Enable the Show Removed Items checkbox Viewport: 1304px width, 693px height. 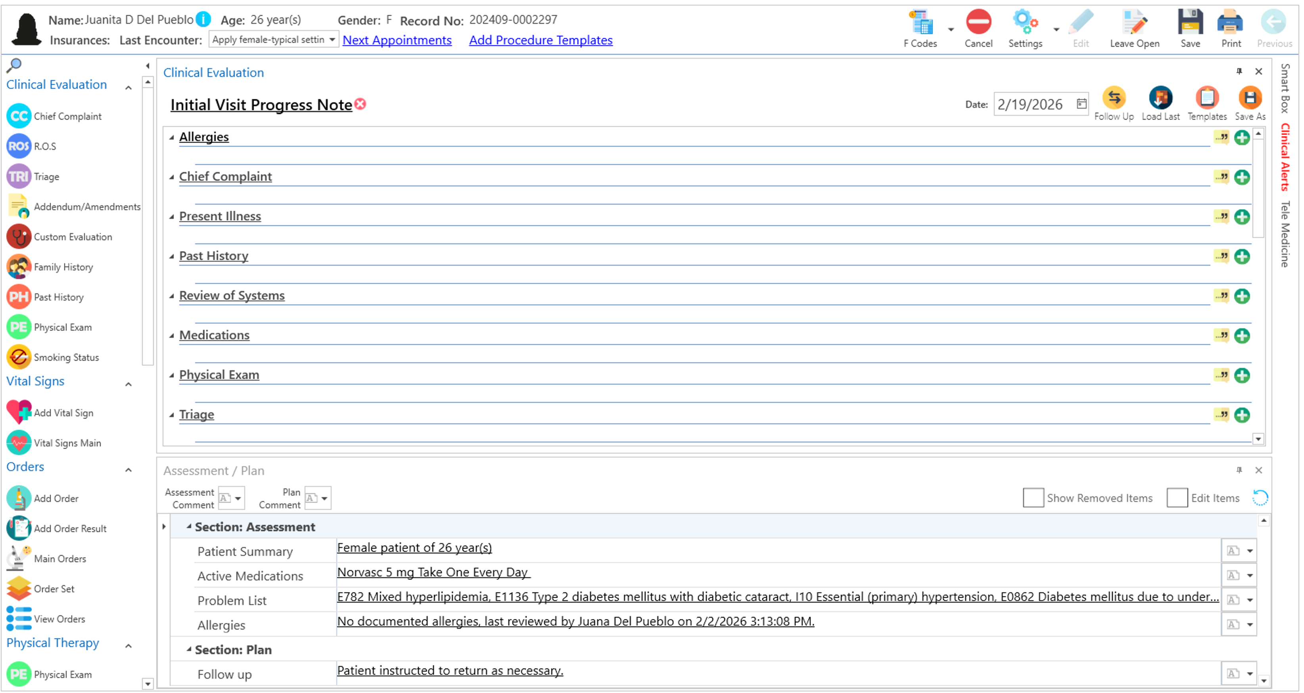[1033, 498]
